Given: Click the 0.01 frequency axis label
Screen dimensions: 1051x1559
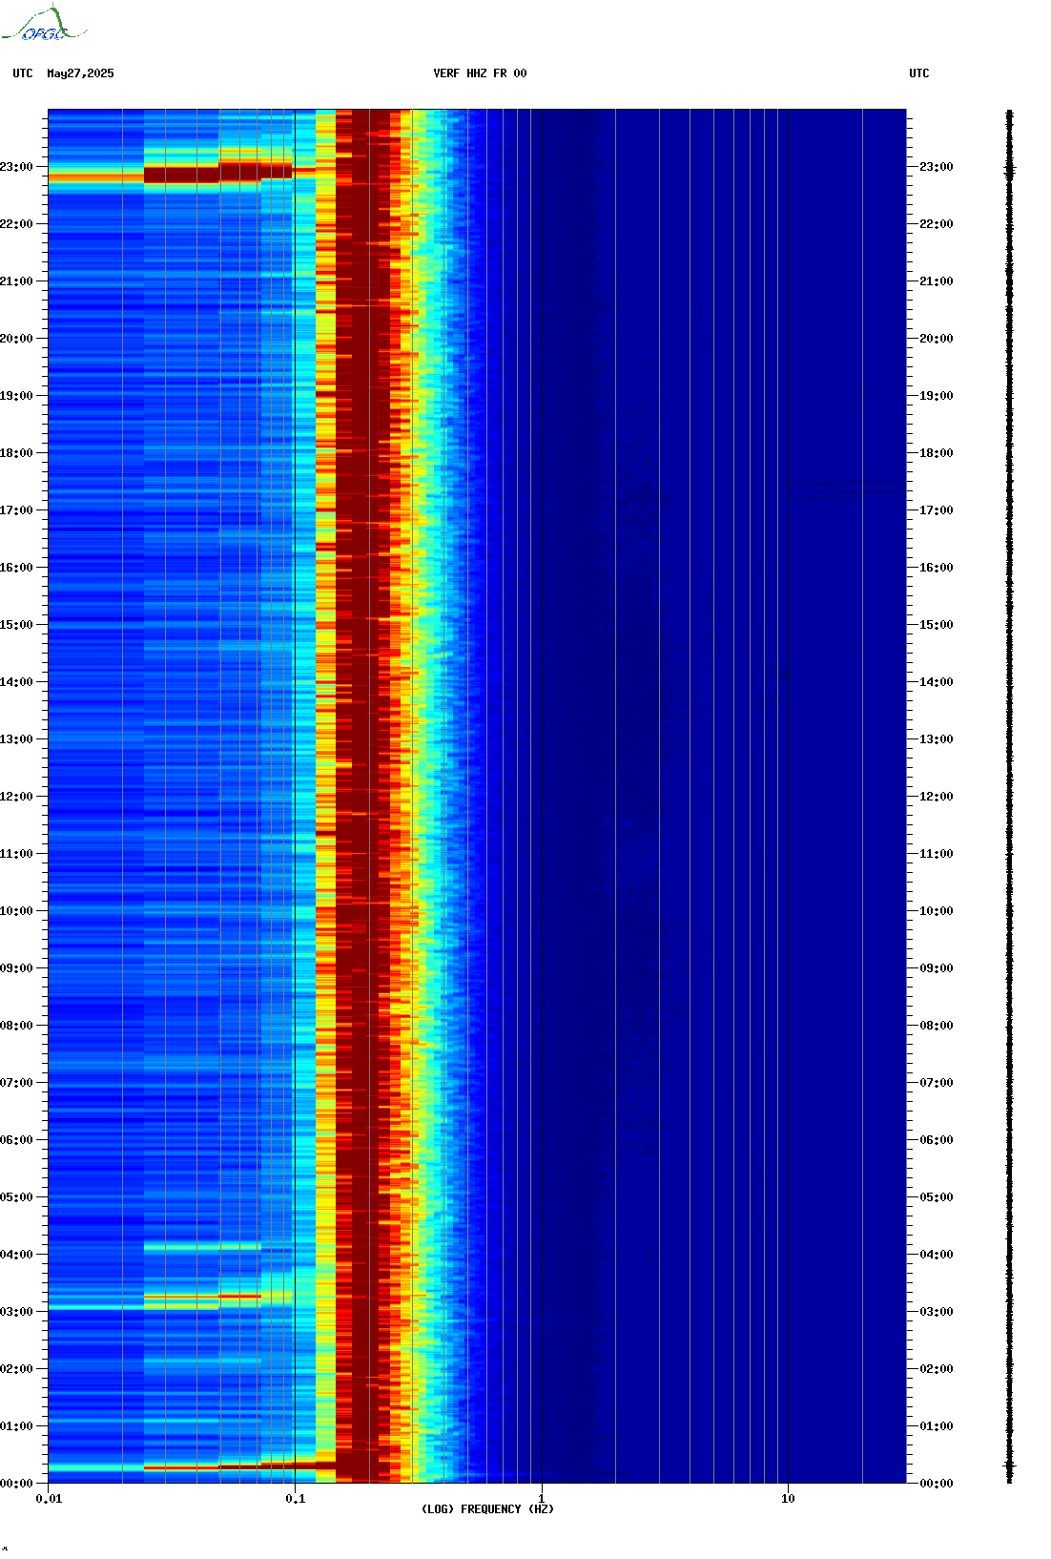Looking at the screenshot, I should pos(49,1499).
